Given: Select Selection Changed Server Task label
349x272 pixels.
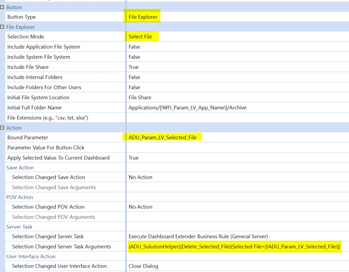Looking at the screenshot, I should click(x=48, y=236).
